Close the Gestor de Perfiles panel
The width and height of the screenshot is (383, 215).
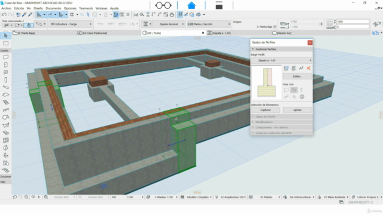(310, 42)
